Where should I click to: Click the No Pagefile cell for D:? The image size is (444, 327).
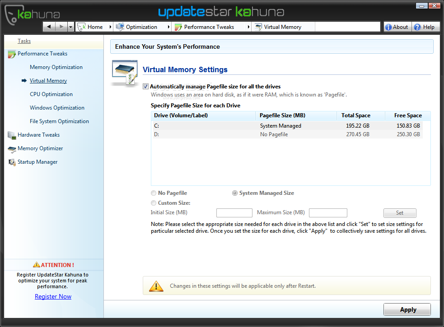click(x=274, y=135)
